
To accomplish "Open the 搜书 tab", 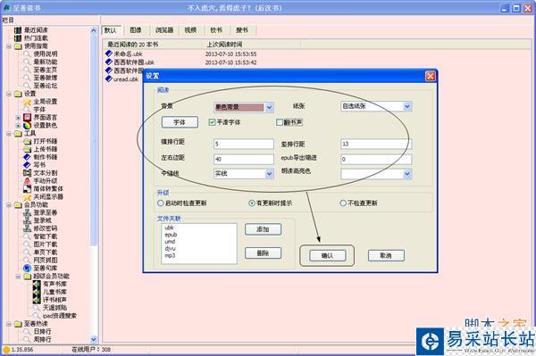I will (242, 30).
